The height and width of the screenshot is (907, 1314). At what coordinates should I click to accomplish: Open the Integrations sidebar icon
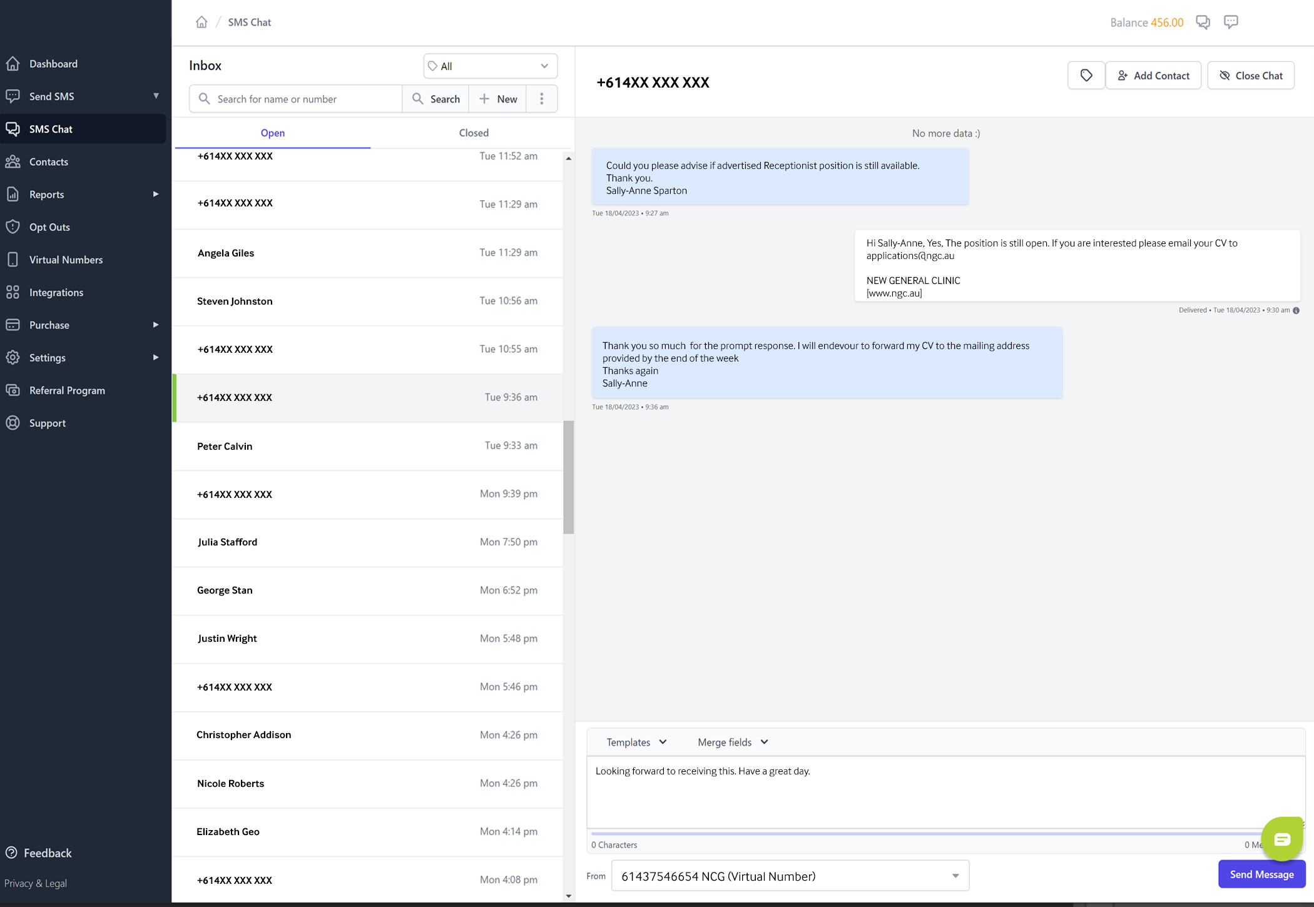[13, 292]
